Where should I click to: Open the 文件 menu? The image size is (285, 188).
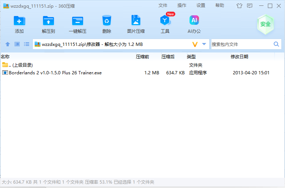pos(163,5)
